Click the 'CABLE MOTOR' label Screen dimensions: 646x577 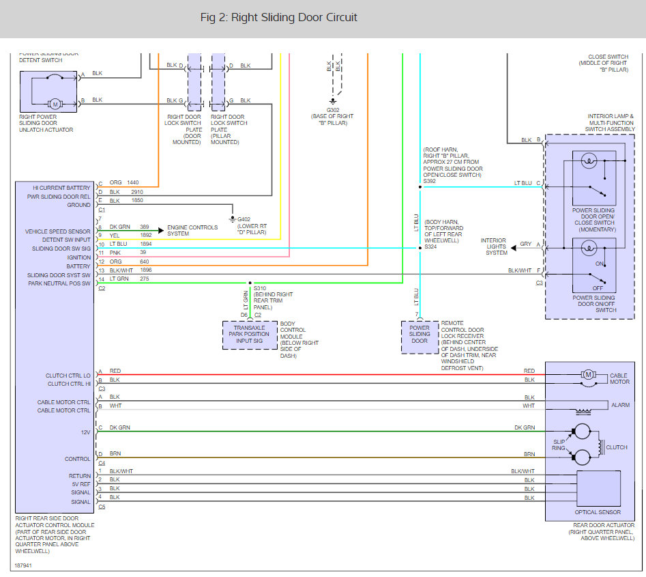619,378
